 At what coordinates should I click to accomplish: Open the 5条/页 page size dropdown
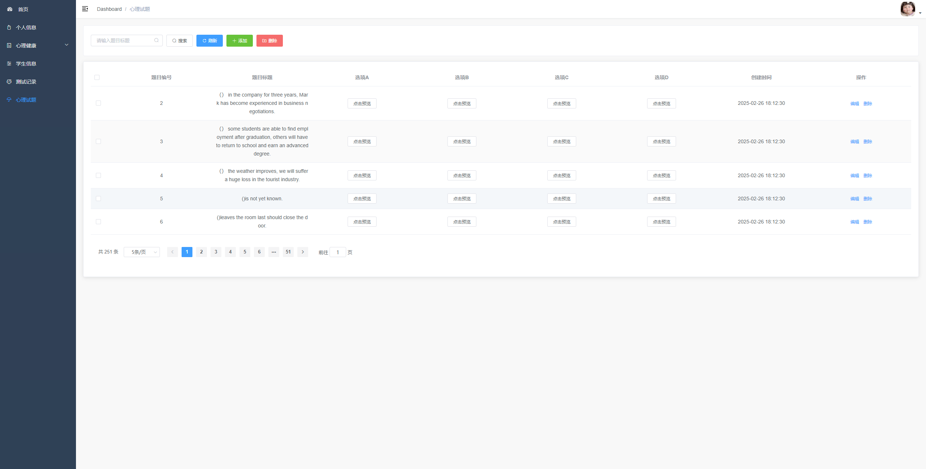(x=142, y=252)
